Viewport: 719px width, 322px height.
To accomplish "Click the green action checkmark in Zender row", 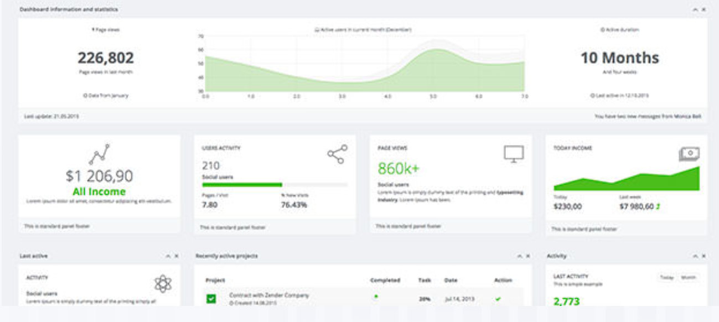I will coord(498,299).
